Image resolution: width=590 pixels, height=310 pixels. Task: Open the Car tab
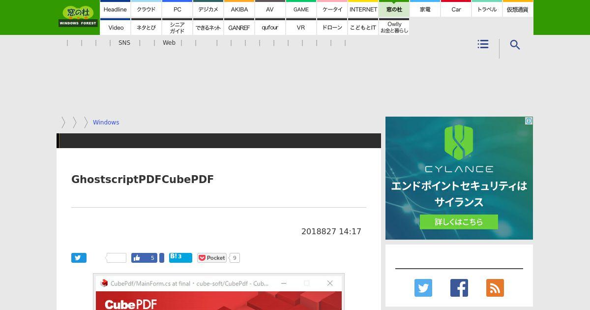pos(456,8)
